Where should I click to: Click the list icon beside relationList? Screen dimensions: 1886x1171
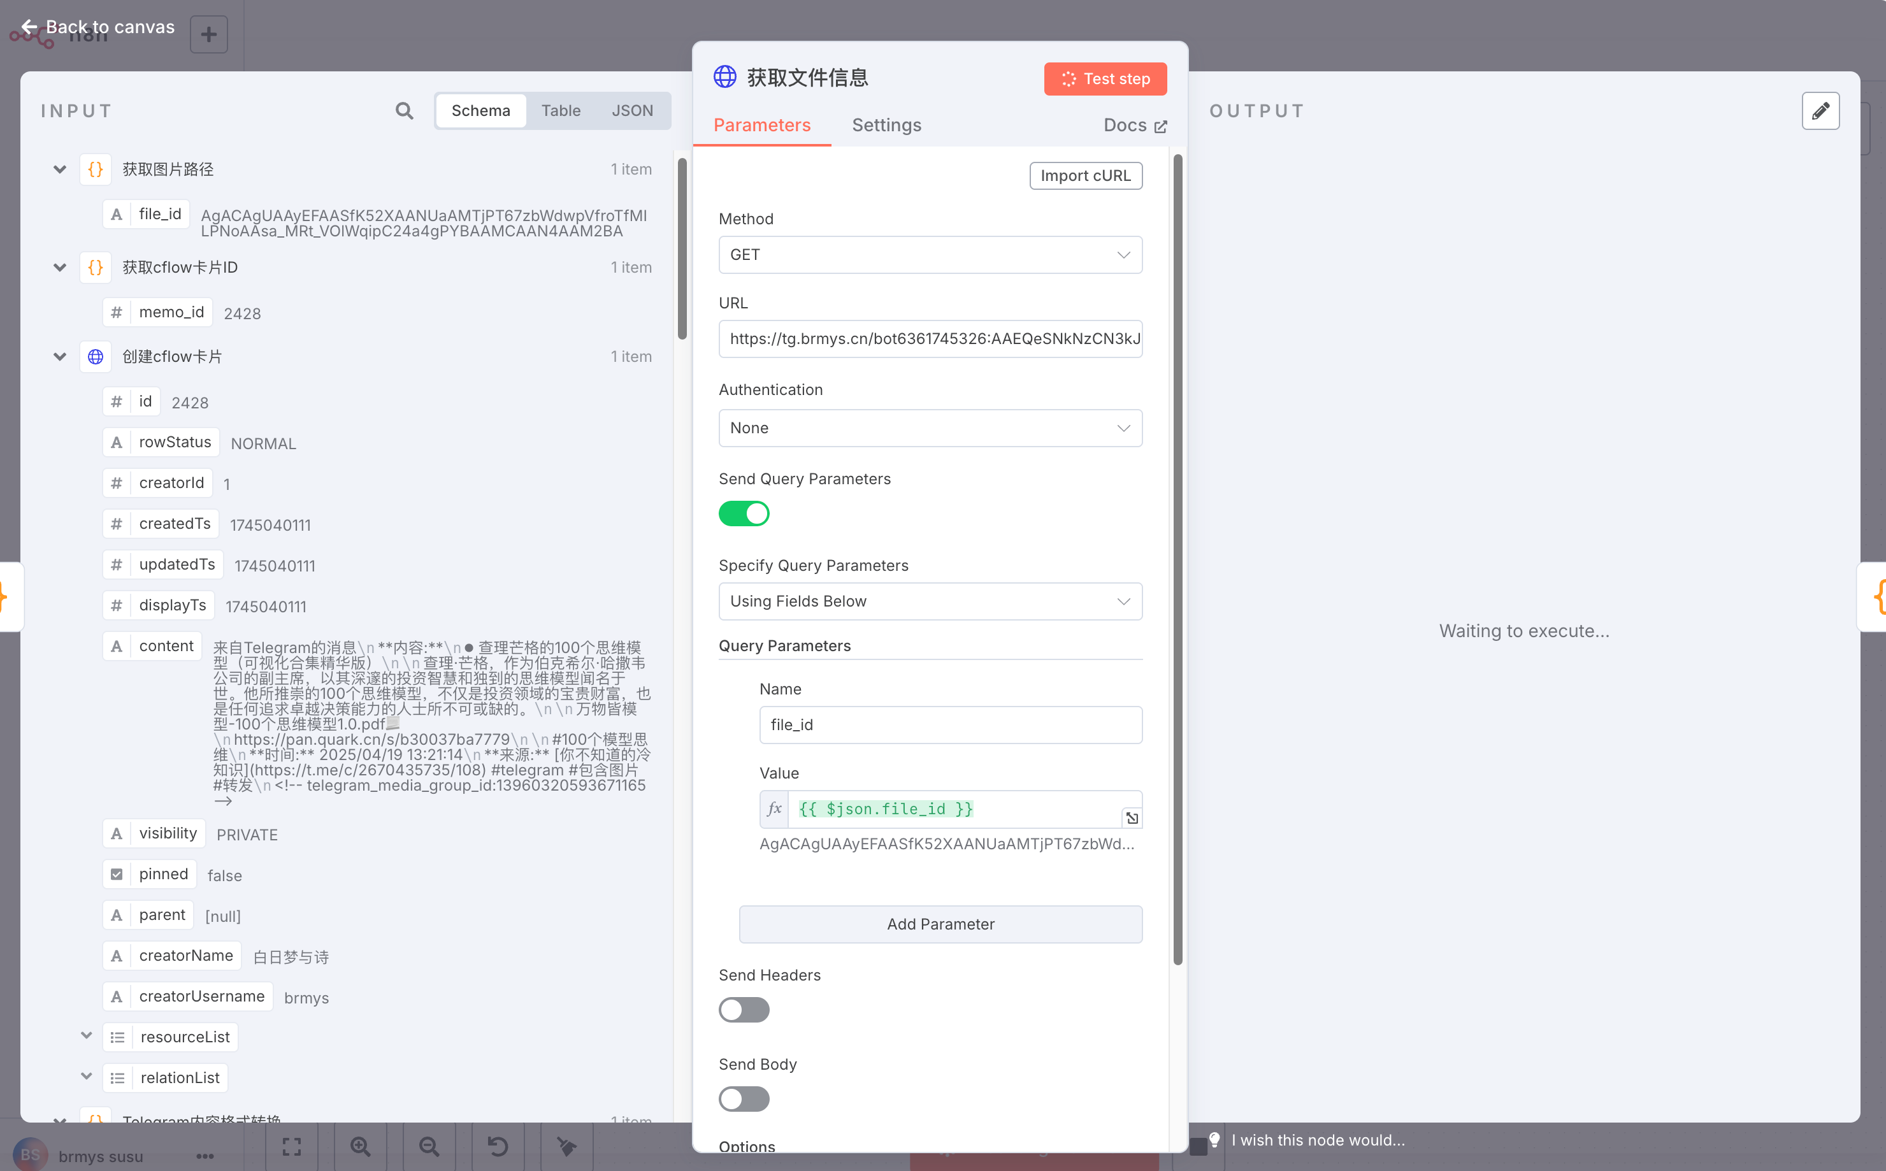point(118,1077)
